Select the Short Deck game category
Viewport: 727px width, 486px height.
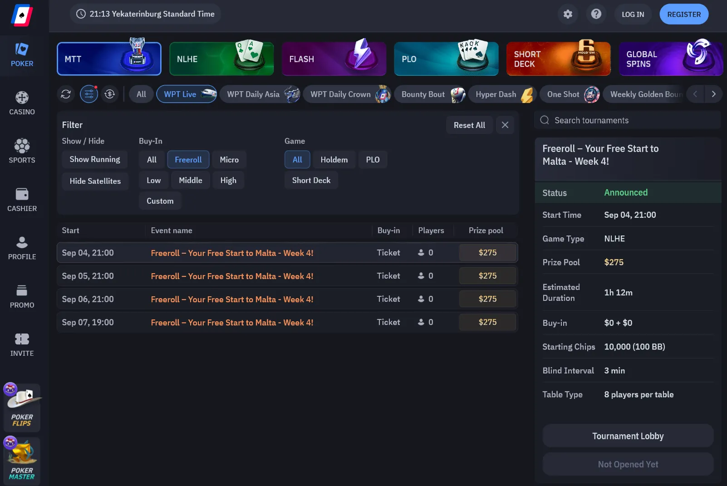559,59
